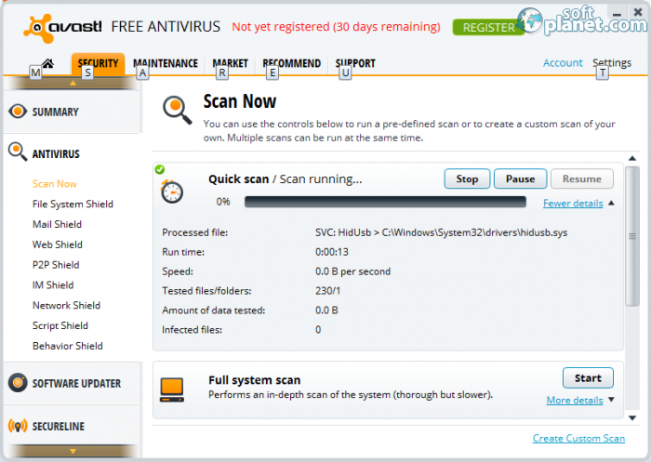The width and height of the screenshot is (651, 462).
Task: Open IM Shield
Action: pyautogui.click(x=53, y=285)
